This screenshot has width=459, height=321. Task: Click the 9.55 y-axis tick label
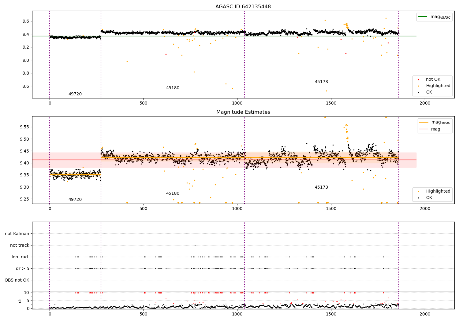click(x=24, y=127)
